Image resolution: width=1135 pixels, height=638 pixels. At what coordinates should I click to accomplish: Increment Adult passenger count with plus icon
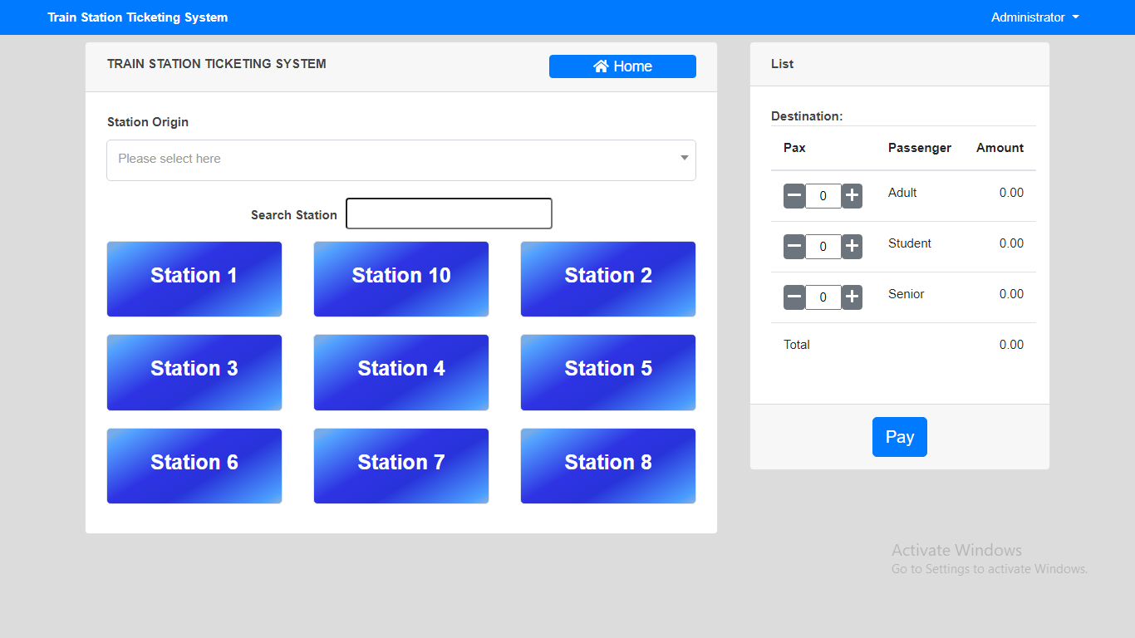852,196
